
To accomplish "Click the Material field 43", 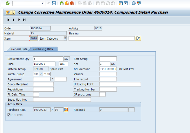I will click(x=48, y=33).
